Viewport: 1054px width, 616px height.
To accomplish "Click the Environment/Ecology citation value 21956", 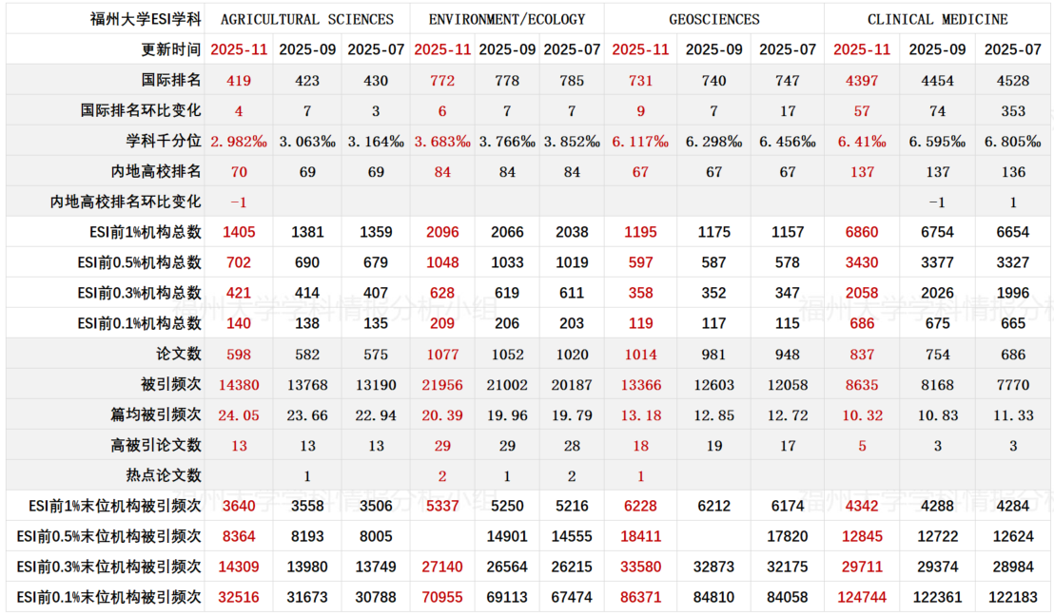I will [442, 384].
